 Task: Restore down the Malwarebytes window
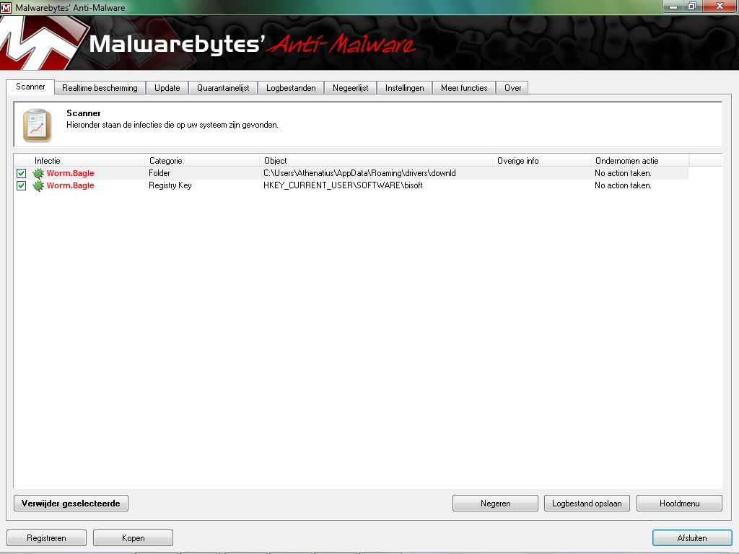pos(692,6)
